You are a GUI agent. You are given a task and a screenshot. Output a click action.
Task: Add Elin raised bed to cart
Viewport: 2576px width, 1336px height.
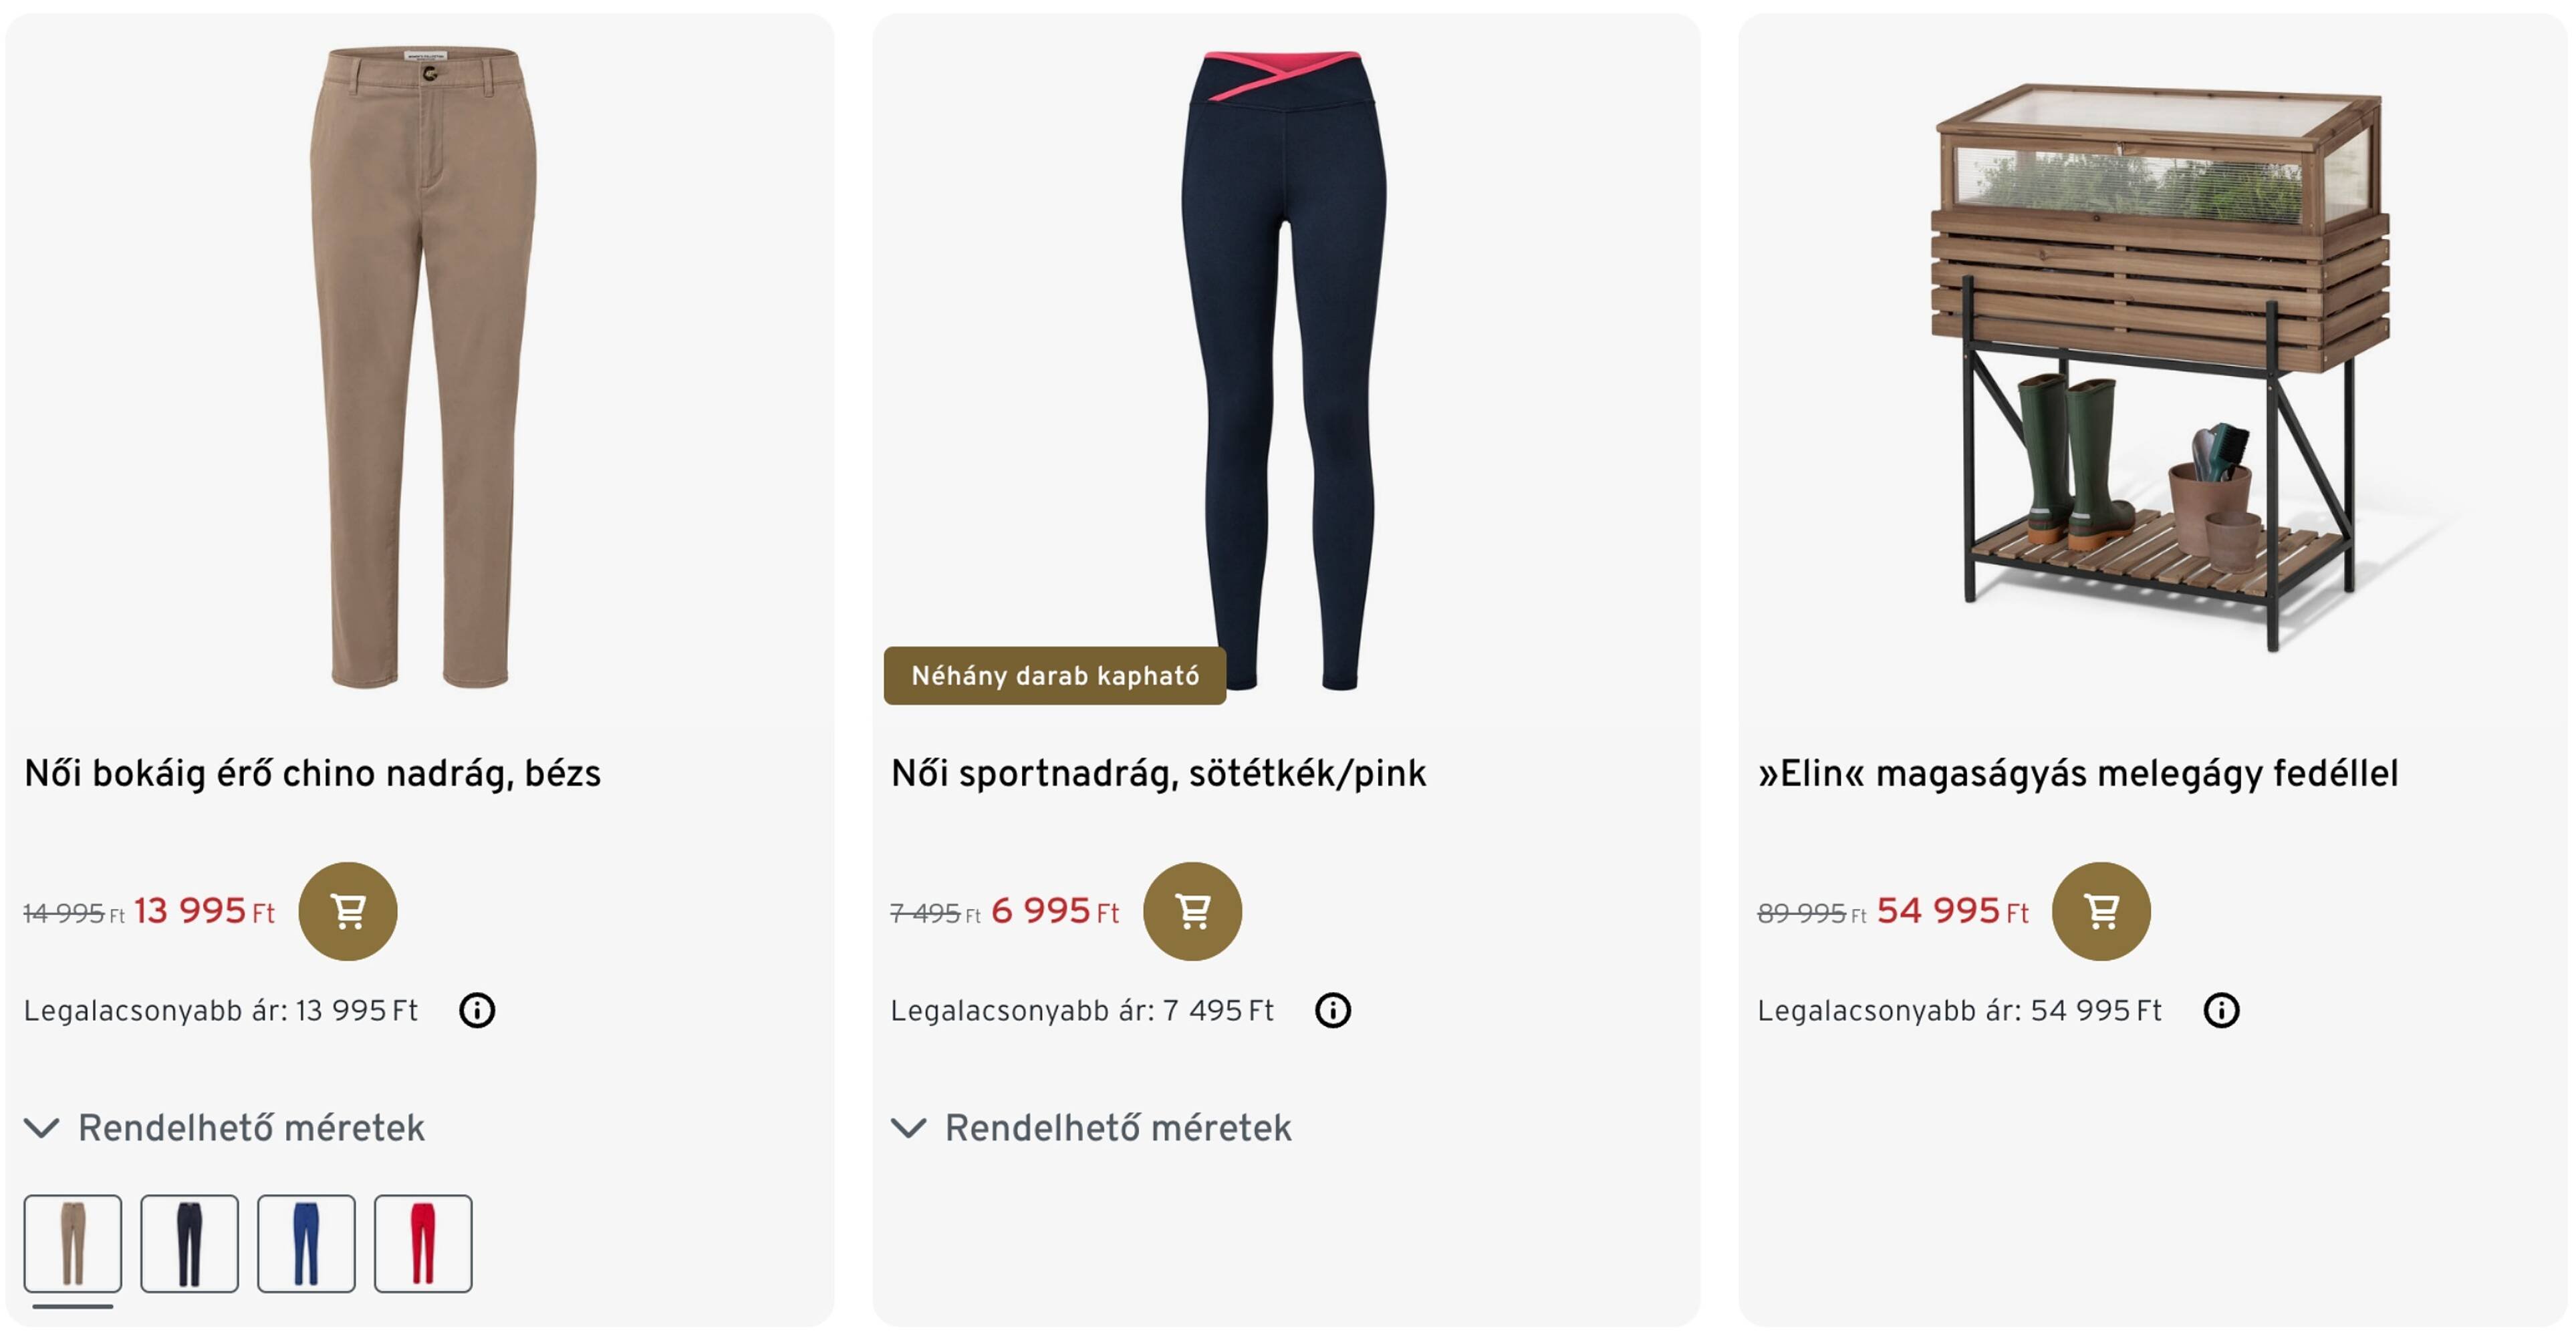[x=2100, y=910]
